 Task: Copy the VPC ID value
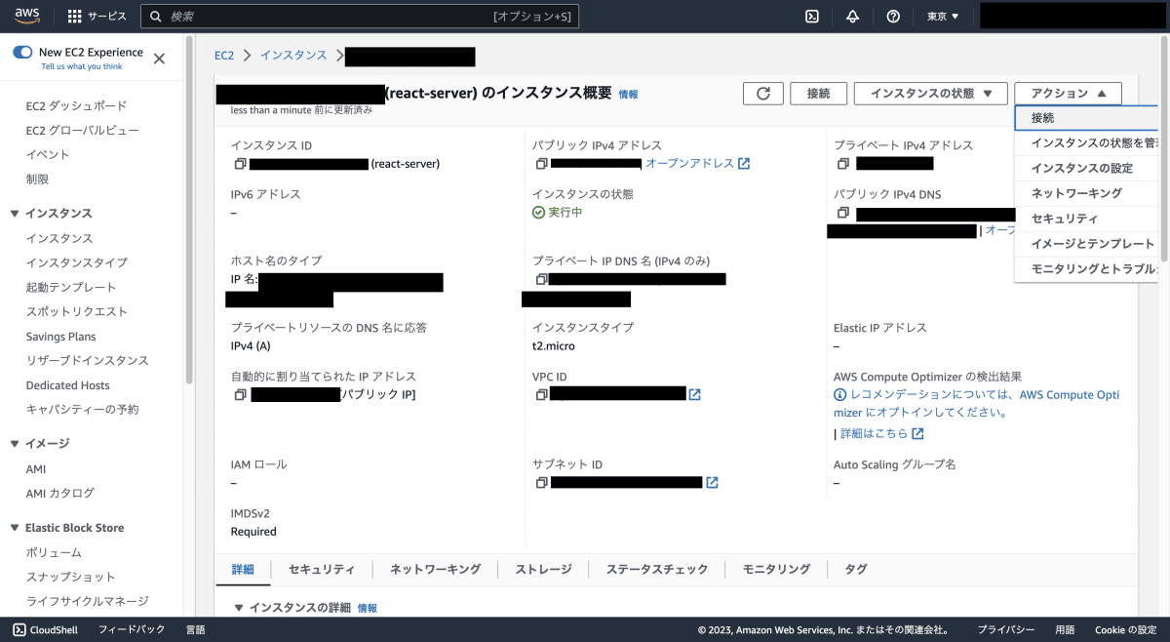(541, 395)
